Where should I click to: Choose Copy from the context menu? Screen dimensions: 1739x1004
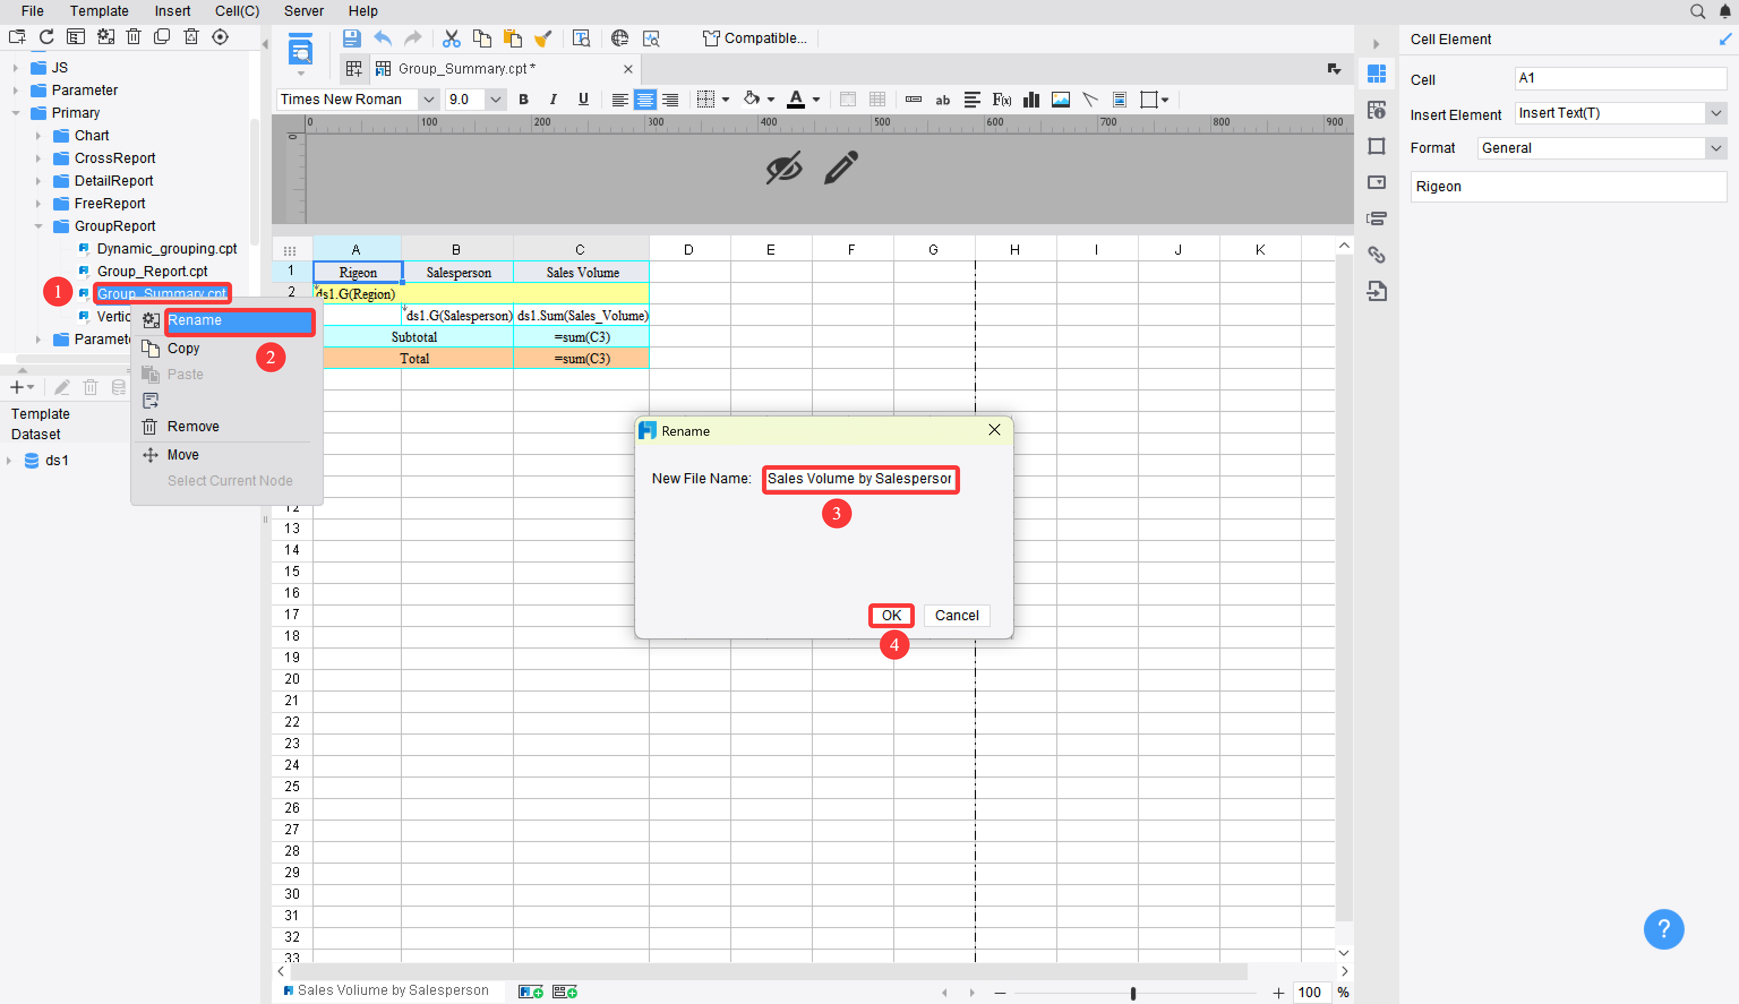[183, 348]
